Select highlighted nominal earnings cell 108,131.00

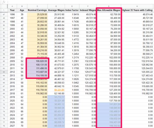click(x=37, y=65)
